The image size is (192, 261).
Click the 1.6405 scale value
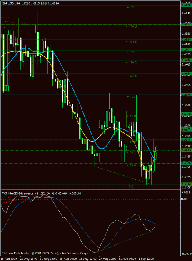pyautogui.click(x=186, y=85)
